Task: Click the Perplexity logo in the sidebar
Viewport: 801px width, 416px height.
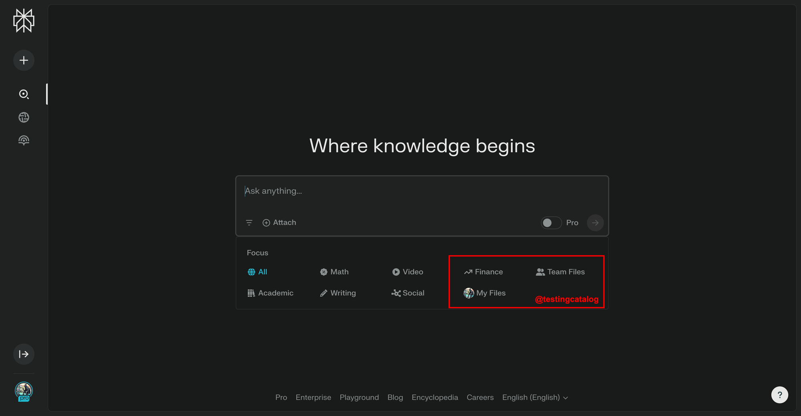Action: tap(24, 20)
